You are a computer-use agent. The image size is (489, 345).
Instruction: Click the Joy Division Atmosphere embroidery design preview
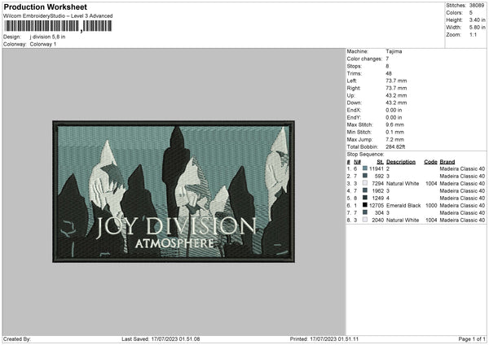[174, 191]
